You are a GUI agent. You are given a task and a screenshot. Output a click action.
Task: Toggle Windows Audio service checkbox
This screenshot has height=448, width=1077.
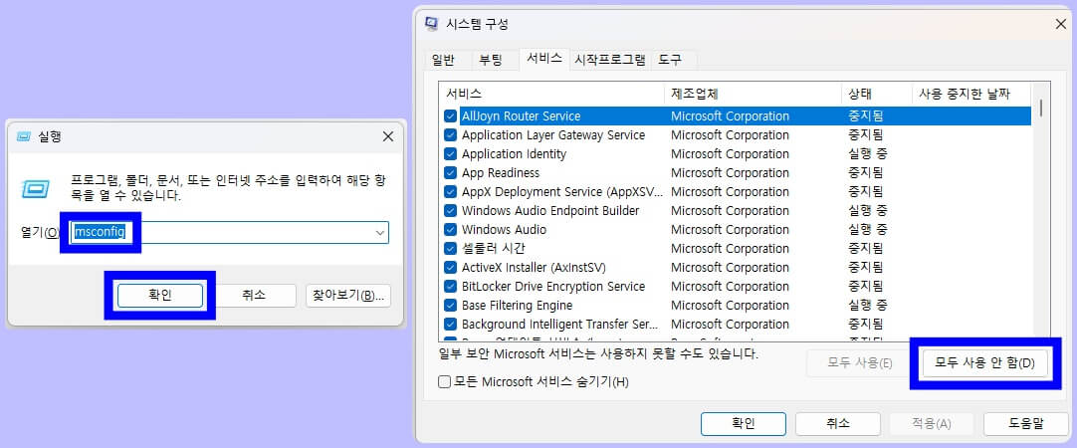click(451, 230)
